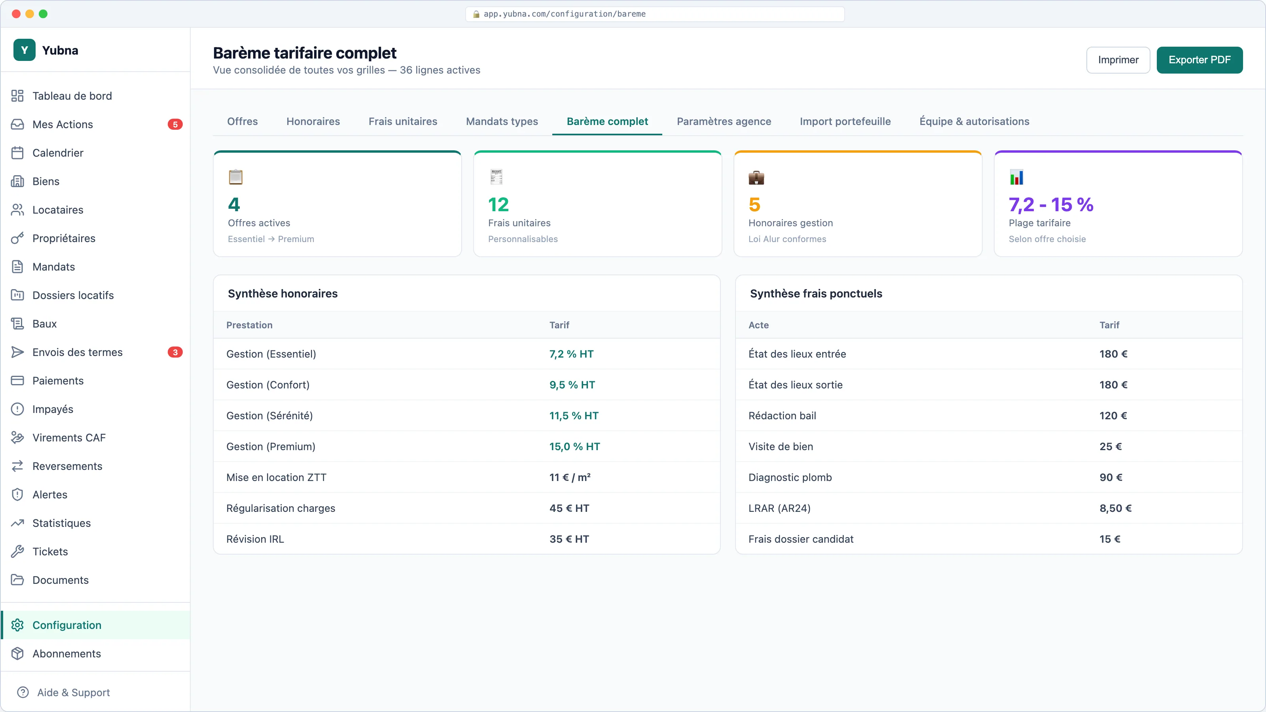Open Tableau de bord dashboard icon
The width and height of the screenshot is (1266, 712).
pyautogui.click(x=18, y=96)
